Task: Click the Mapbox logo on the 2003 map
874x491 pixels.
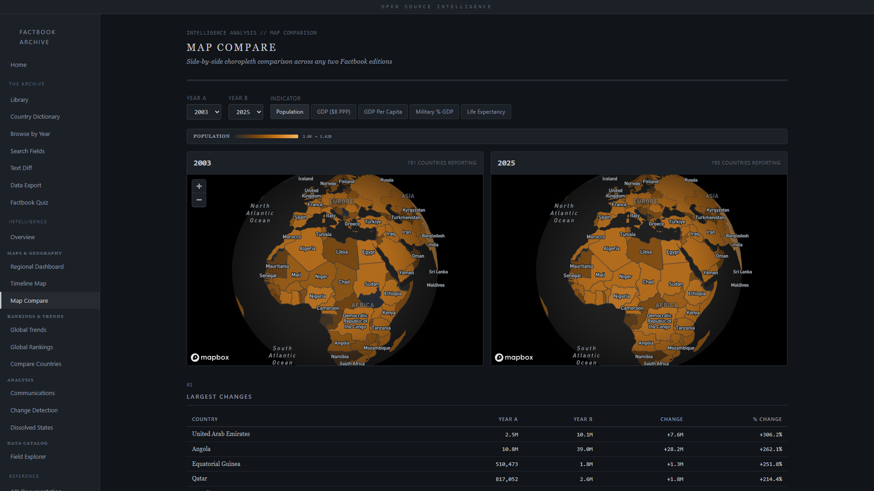Action: tap(210, 357)
